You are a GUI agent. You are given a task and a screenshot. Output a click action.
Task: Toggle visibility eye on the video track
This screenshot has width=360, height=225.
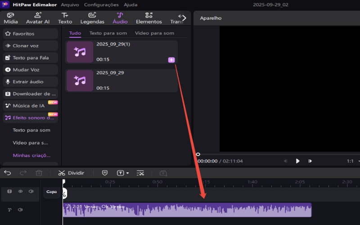(x=20, y=191)
